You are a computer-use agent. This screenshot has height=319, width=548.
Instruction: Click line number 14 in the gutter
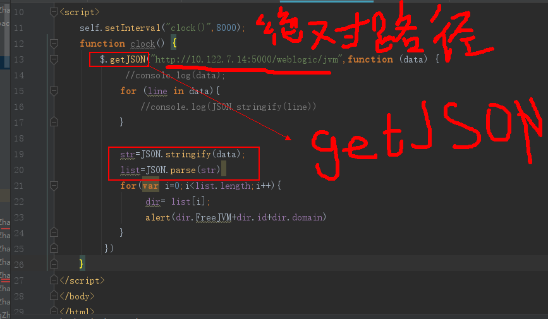19,75
